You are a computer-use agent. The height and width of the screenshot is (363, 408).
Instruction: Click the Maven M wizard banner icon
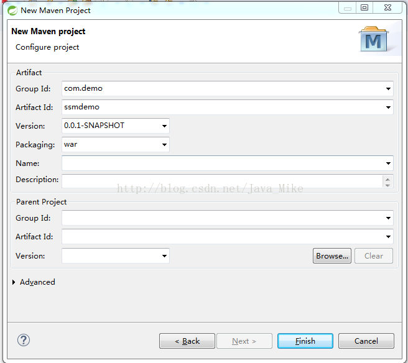pyautogui.click(x=373, y=39)
